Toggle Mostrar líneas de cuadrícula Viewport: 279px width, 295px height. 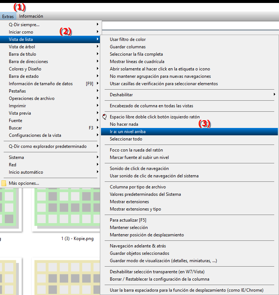pyautogui.click(x=189, y=62)
